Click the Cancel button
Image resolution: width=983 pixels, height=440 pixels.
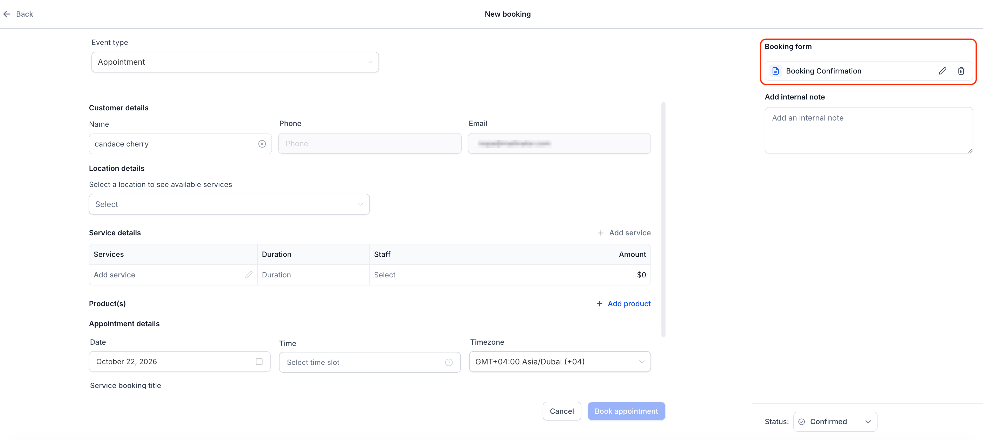coord(562,411)
